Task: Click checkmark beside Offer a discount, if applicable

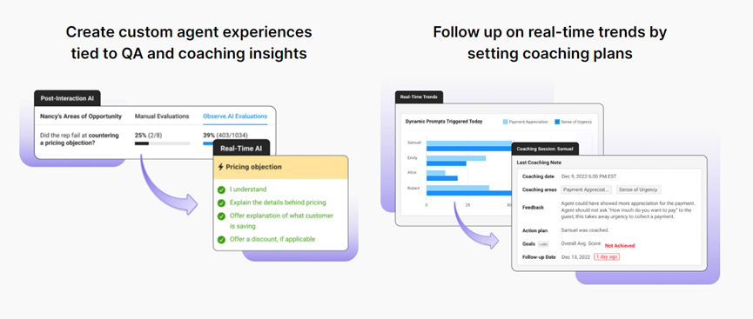Action: tap(221, 239)
